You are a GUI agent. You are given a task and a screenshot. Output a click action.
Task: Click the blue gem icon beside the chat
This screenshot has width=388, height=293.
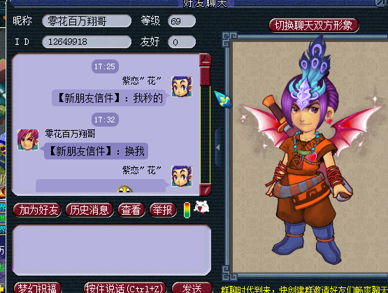point(223,99)
